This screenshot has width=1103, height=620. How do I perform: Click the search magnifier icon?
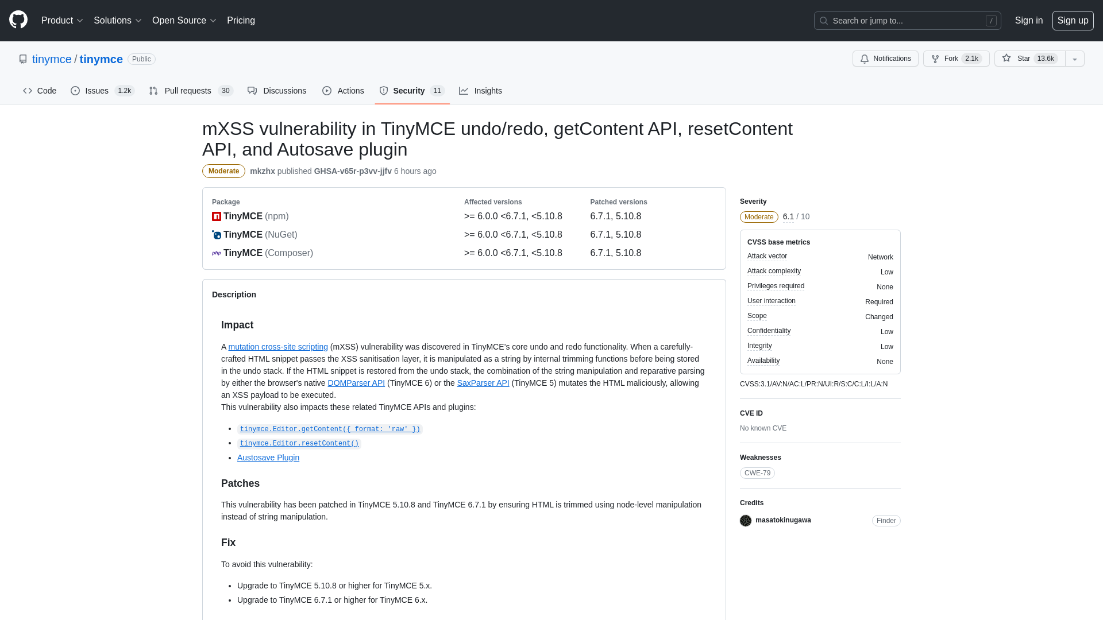[824, 21]
